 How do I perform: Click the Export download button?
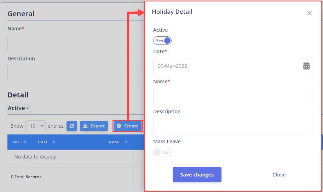coord(94,126)
